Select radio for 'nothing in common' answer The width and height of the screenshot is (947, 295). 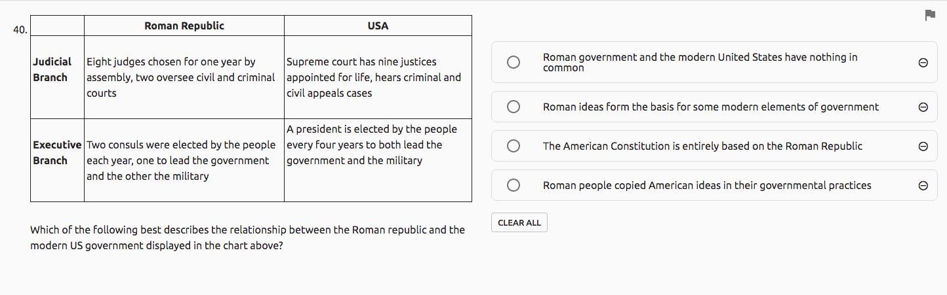pyautogui.click(x=514, y=62)
